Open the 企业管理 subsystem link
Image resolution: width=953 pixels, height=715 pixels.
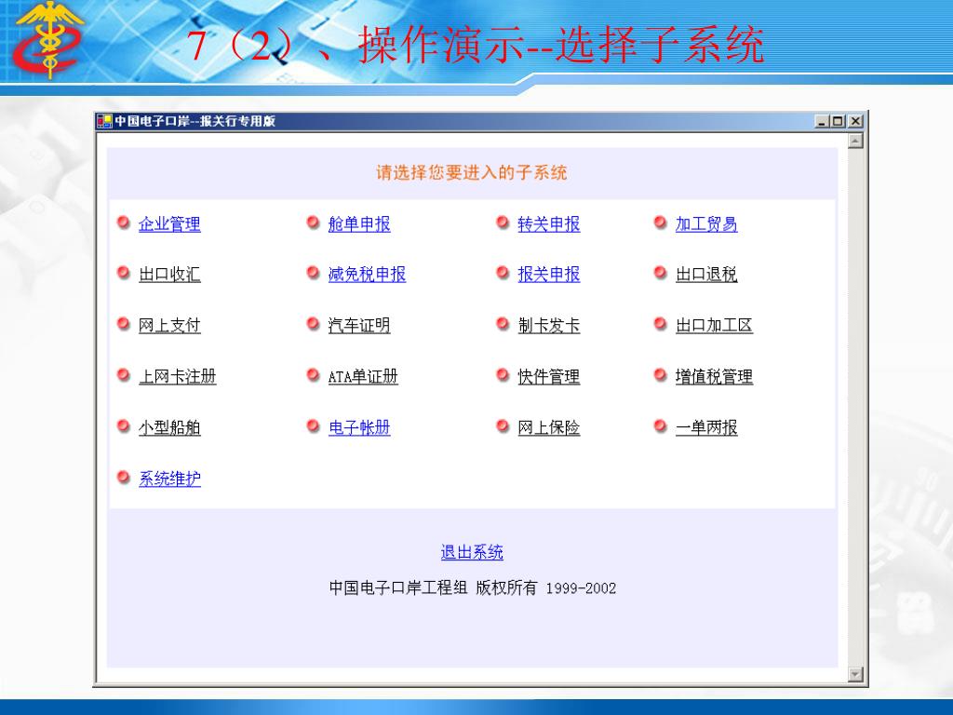[169, 223]
